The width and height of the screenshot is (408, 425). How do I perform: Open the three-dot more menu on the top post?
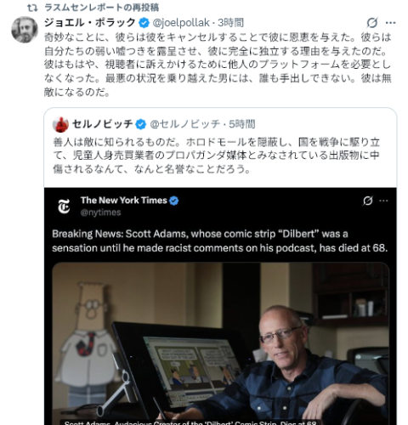pyautogui.click(x=390, y=23)
